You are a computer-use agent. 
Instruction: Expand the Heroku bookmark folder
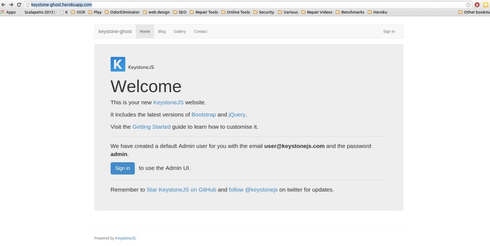[x=377, y=12]
